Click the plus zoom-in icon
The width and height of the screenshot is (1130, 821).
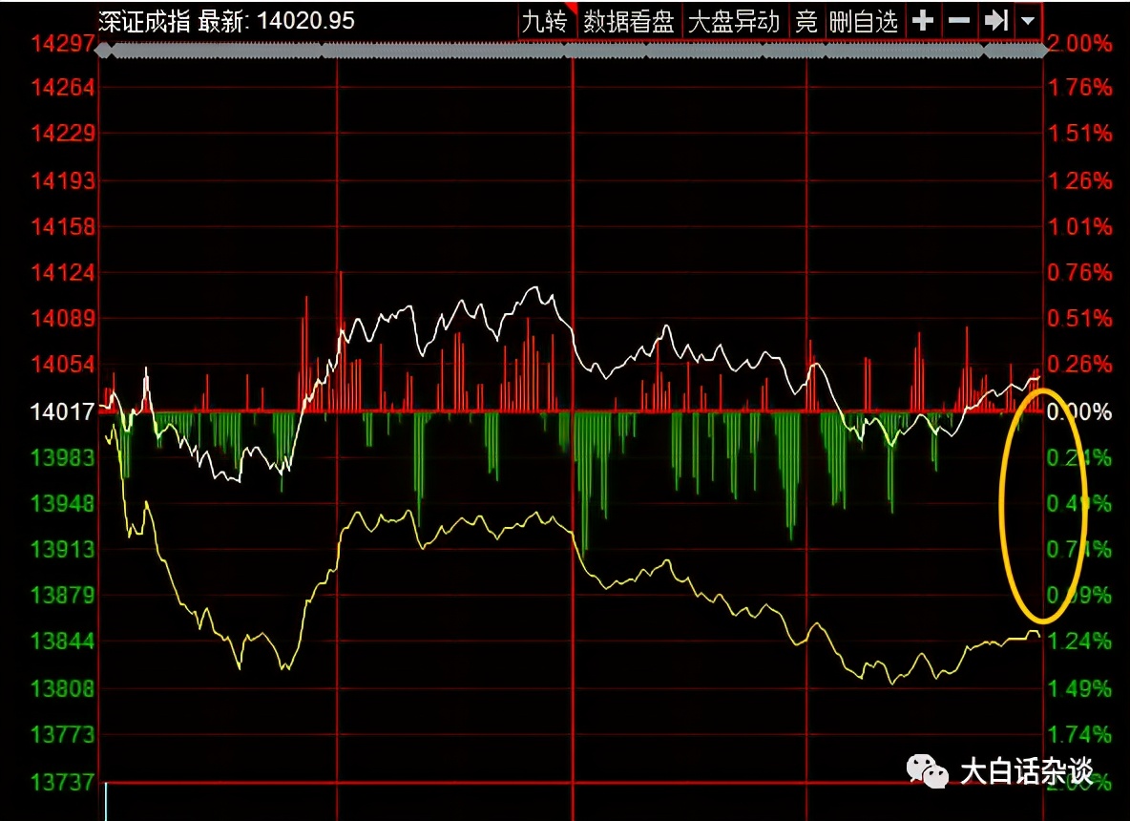(x=923, y=21)
